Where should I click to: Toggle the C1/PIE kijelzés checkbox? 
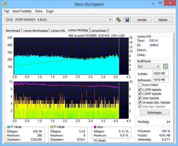click(x=140, y=90)
